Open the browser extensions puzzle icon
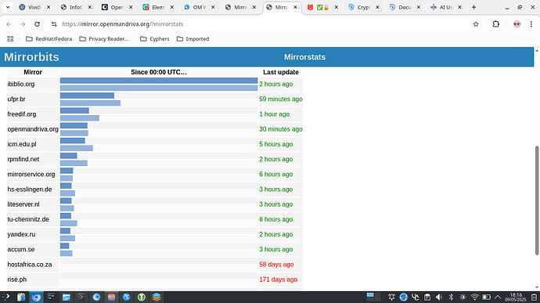Viewport: 540px width, 303px height. pyautogui.click(x=495, y=24)
